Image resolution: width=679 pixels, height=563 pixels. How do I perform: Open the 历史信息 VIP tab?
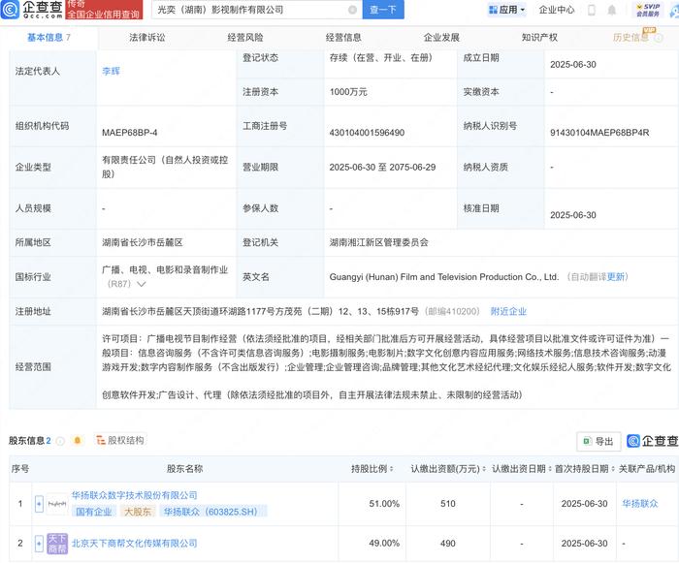(630, 38)
